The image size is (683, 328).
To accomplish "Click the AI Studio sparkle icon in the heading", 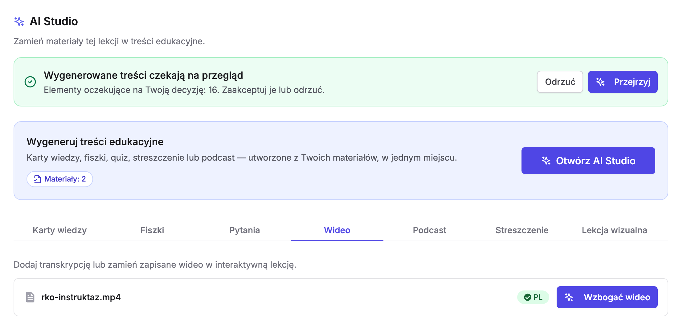I will (19, 22).
